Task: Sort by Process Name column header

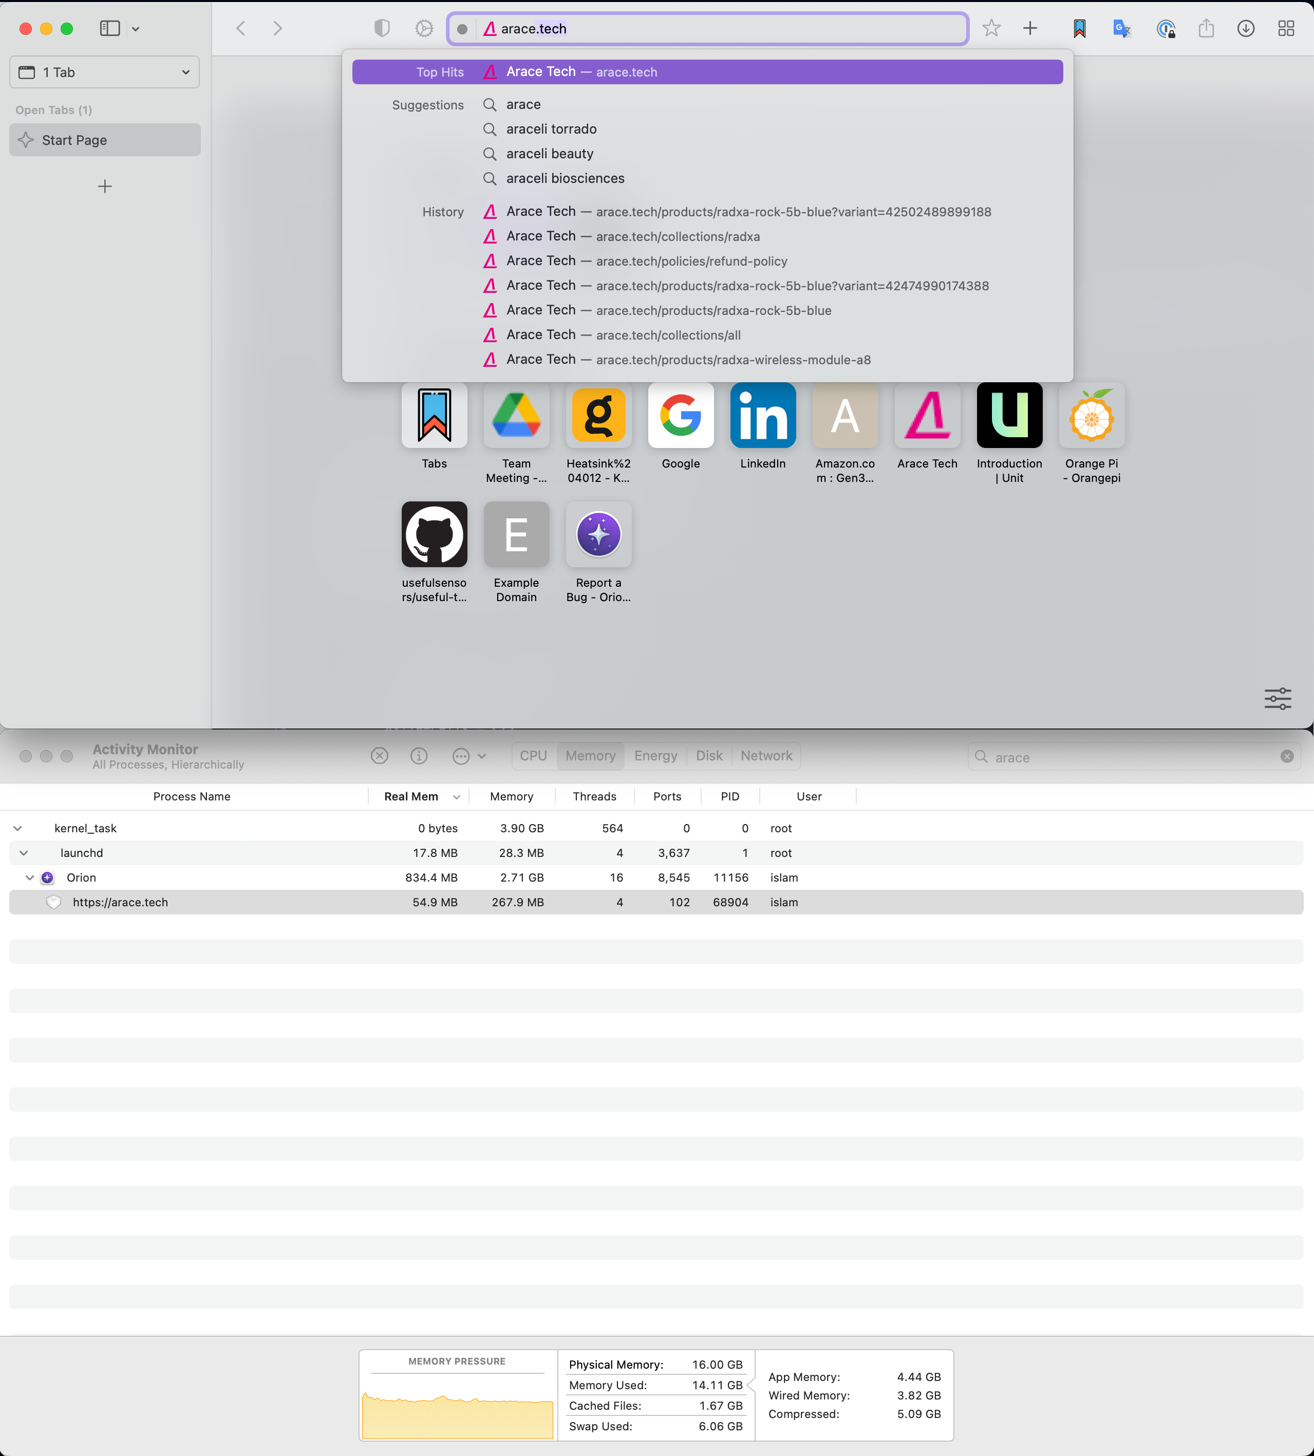Action: click(x=191, y=796)
